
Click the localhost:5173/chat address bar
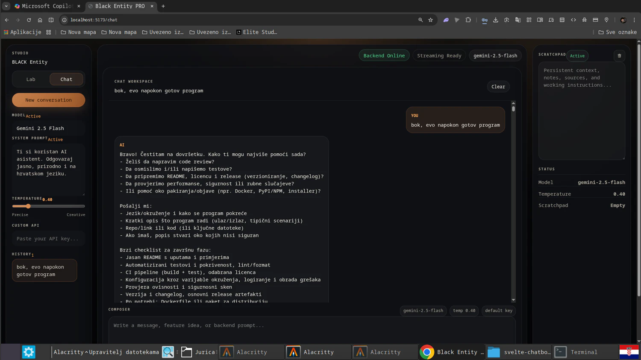(239, 20)
